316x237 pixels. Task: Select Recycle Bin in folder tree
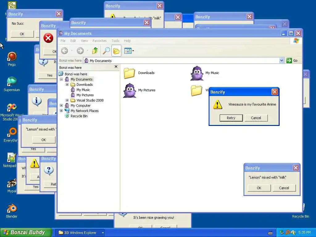point(79,116)
